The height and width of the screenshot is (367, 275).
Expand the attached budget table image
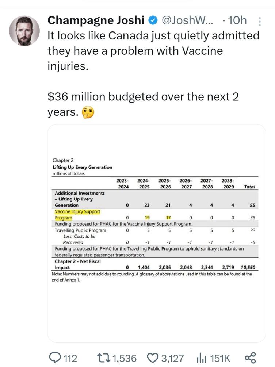point(156,234)
